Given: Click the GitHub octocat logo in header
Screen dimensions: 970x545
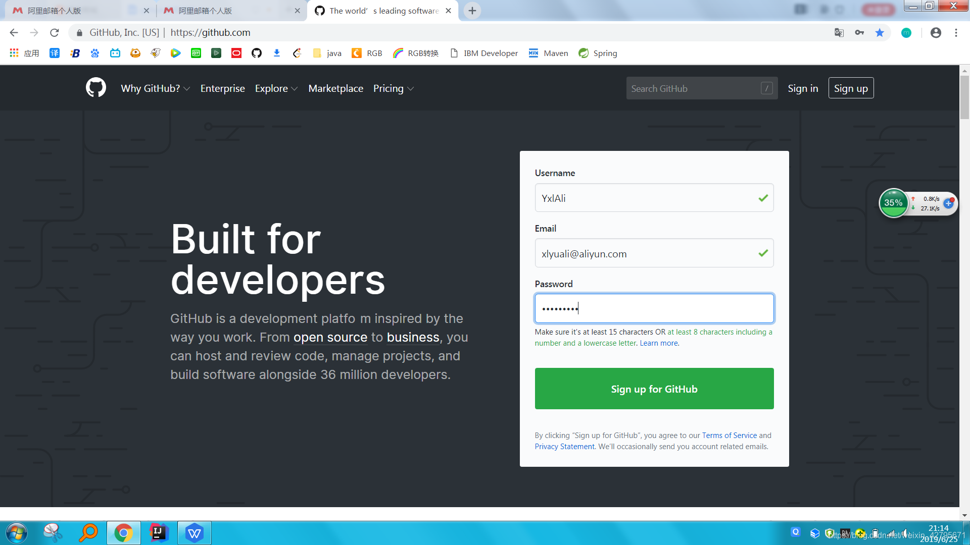Looking at the screenshot, I should click(96, 88).
